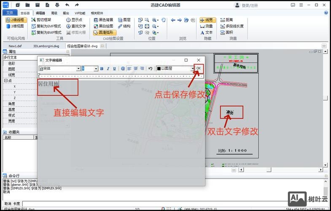Click the undo arrow in title bar
This screenshot has height=211, width=331.
point(67,5)
